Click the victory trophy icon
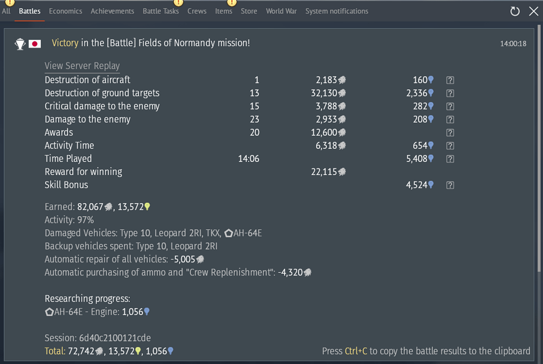The height and width of the screenshot is (364, 543). (20, 44)
